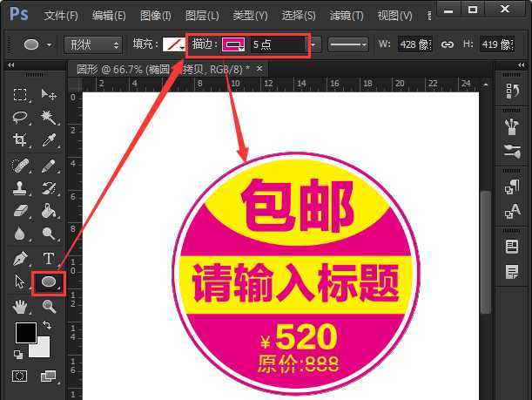Toggle Quick Mask mode

point(19,376)
